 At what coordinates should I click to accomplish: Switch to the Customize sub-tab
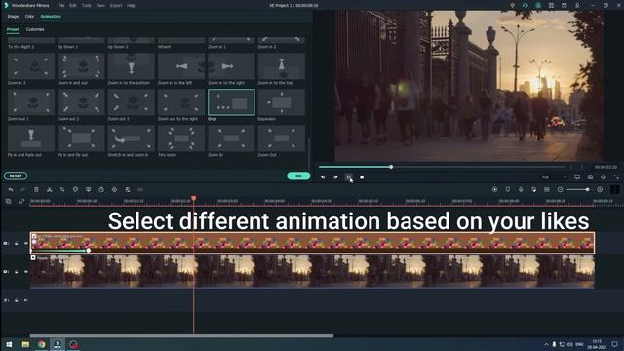point(35,29)
